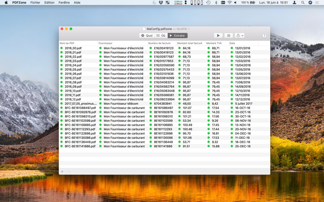This screenshot has height=202, width=324.
Task: Click the plus button to add a PDF
Action: pos(62,172)
